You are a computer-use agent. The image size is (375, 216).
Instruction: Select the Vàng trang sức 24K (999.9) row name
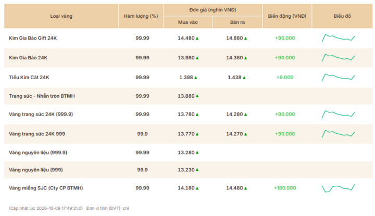(41, 115)
